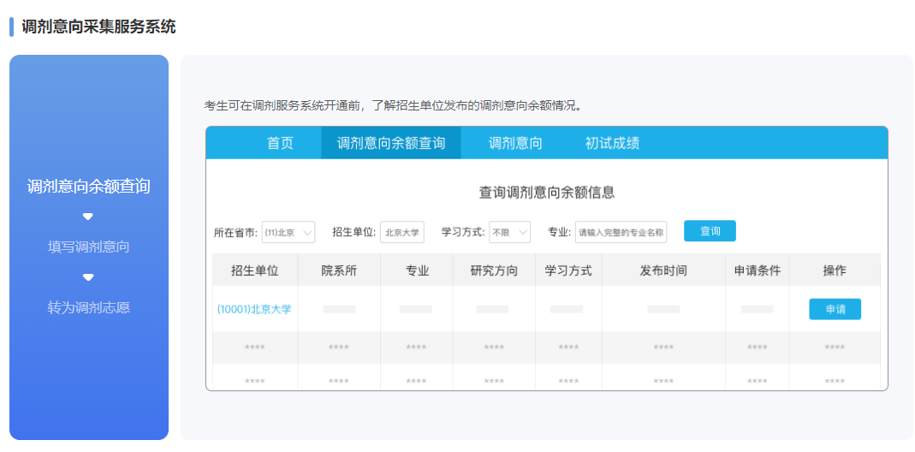Click the down arrow below 调剂意向余额查询 in sidebar
This screenshot has height=452, width=915.
(x=87, y=217)
